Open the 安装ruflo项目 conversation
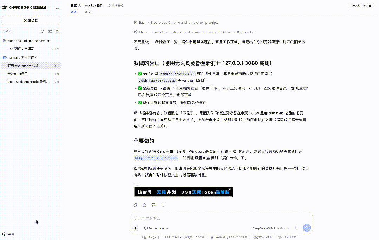 (x=31, y=74)
